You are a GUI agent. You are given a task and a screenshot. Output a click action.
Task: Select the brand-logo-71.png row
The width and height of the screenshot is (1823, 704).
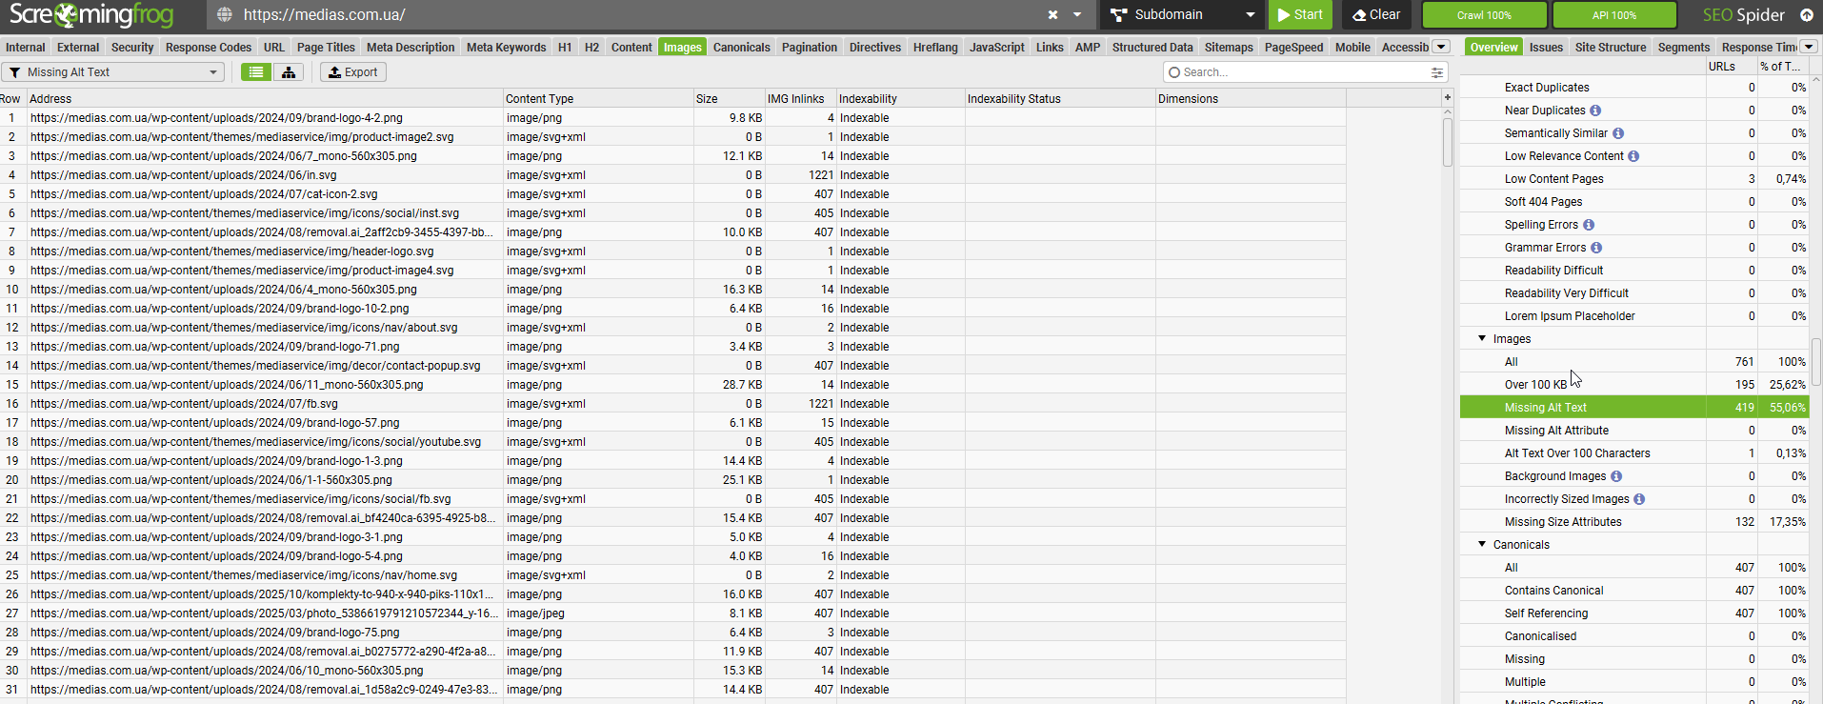pyautogui.click(x=672, y=347)
